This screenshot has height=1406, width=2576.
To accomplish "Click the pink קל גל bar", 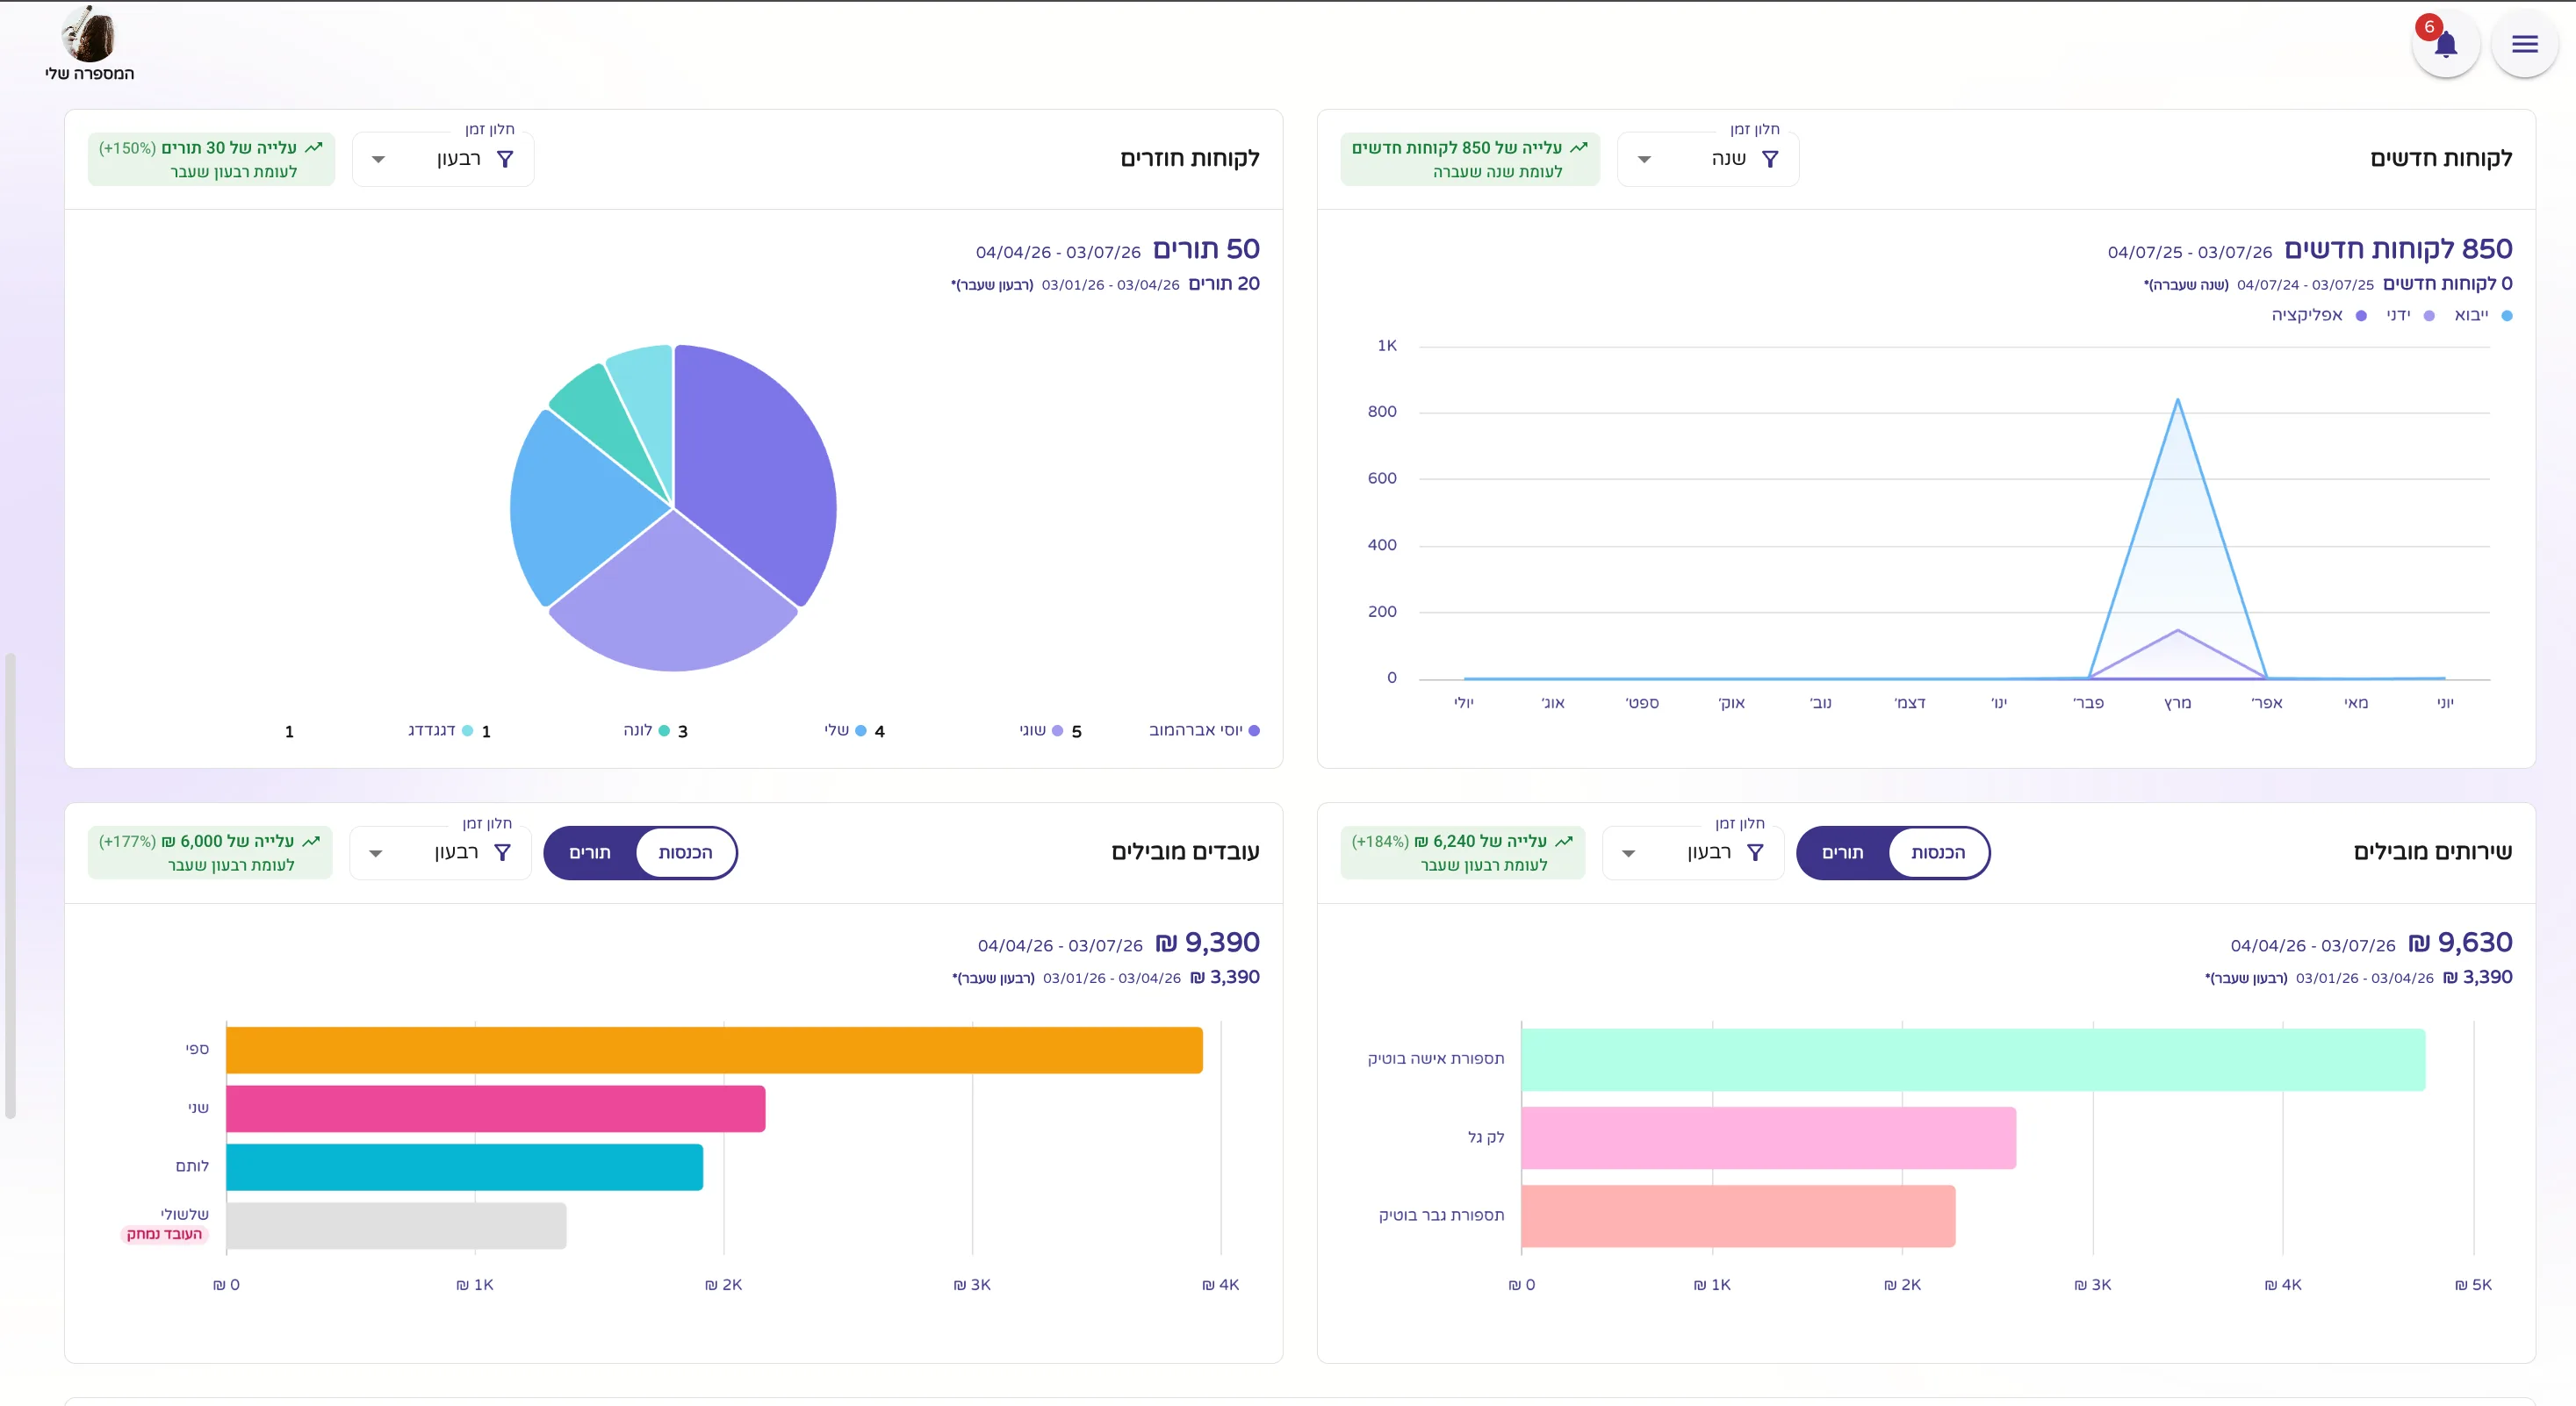I will (1769, 1138).
